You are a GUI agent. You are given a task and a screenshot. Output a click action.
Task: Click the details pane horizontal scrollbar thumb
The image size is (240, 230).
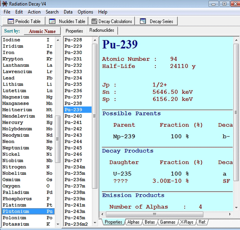[155, 214]
